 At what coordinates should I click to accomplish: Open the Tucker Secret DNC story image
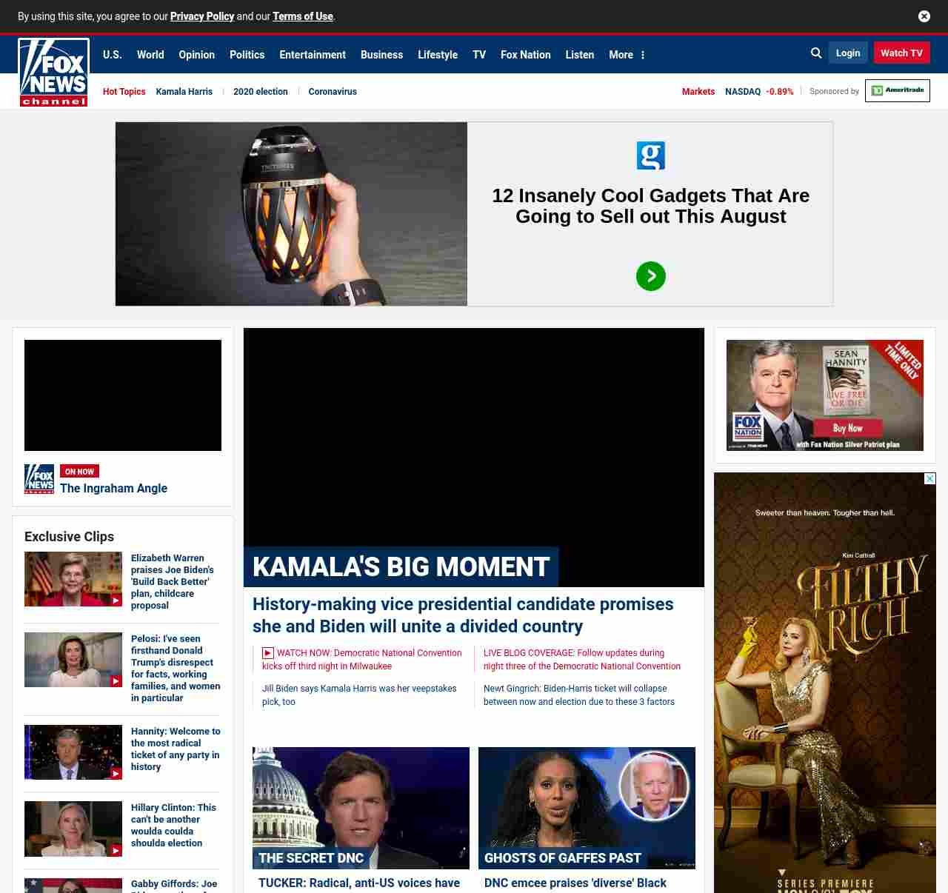(361, 807)
